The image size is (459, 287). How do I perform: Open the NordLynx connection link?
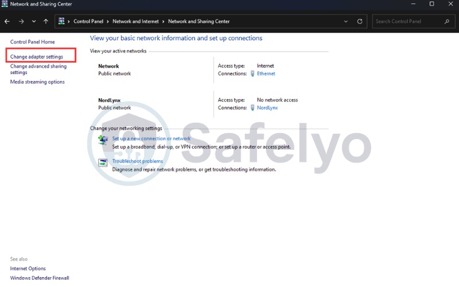(267, 108)
